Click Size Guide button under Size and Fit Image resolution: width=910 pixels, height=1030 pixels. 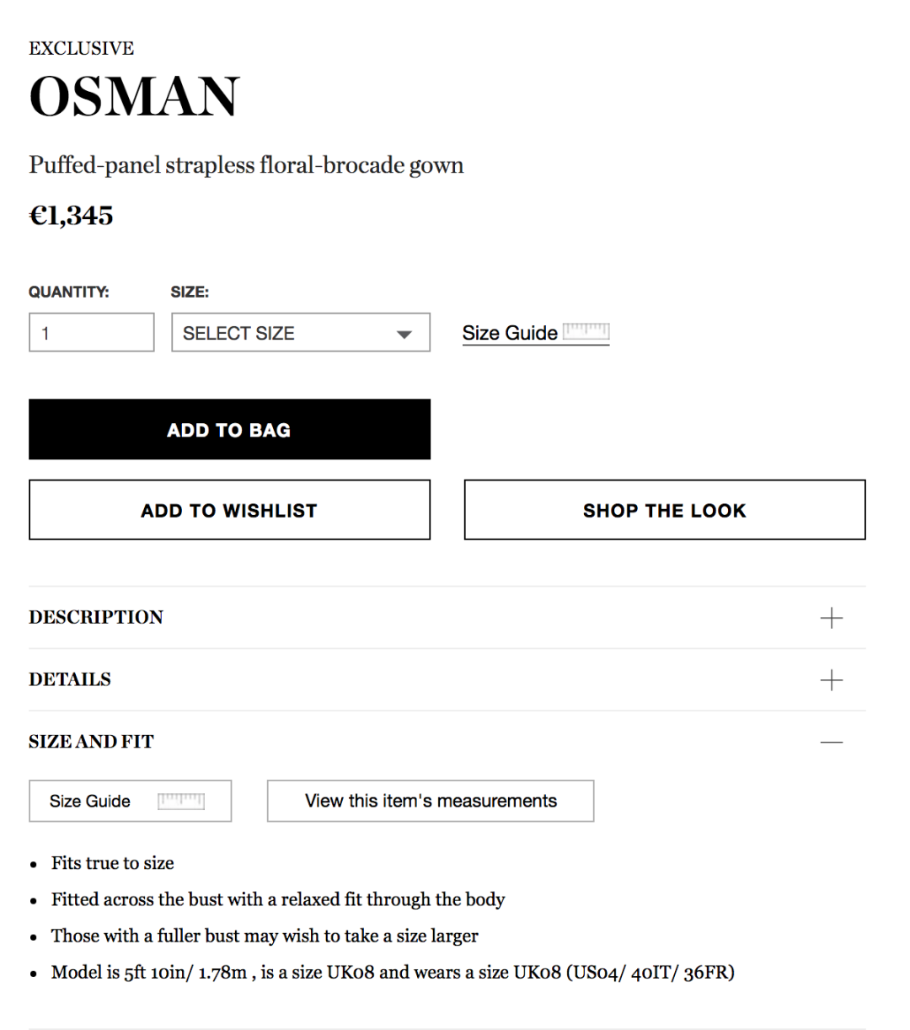(x=90, y=801)
